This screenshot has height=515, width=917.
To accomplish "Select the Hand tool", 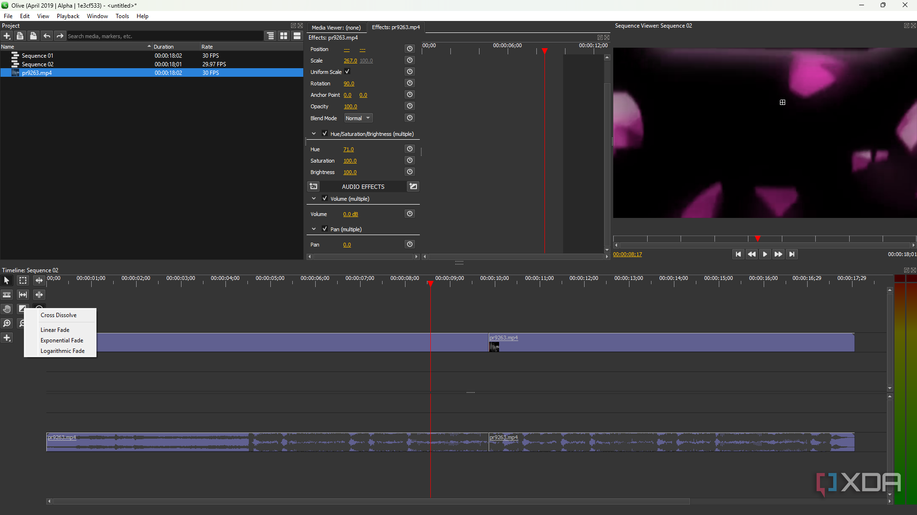I will [7, 309].
